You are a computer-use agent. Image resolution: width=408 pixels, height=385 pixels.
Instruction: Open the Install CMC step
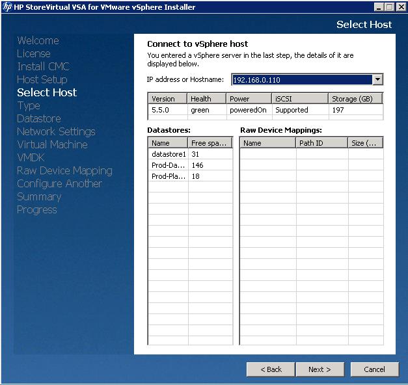point(43,66)
